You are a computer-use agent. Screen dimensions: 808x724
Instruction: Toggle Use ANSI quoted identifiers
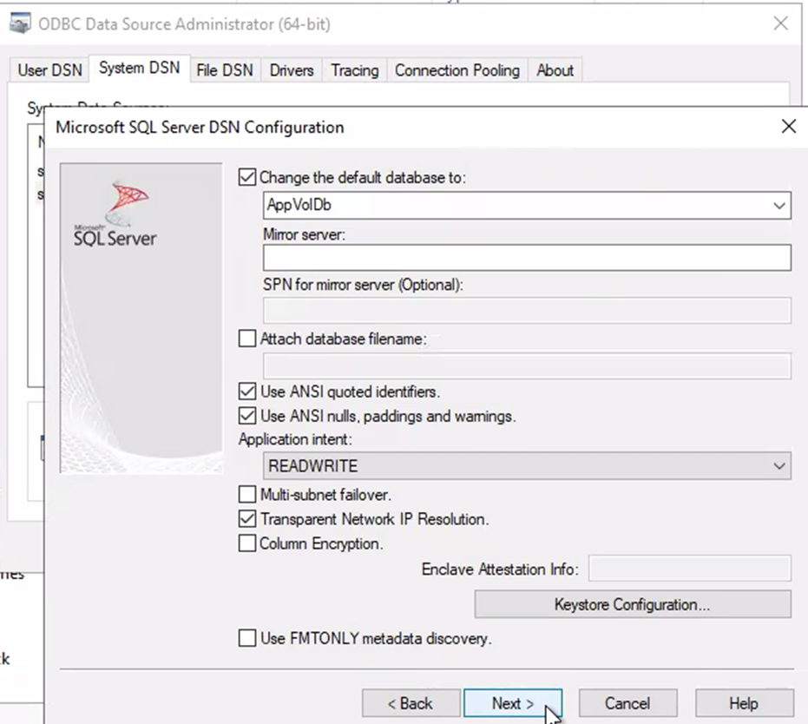pyautogui.click(x=248, y=392)
